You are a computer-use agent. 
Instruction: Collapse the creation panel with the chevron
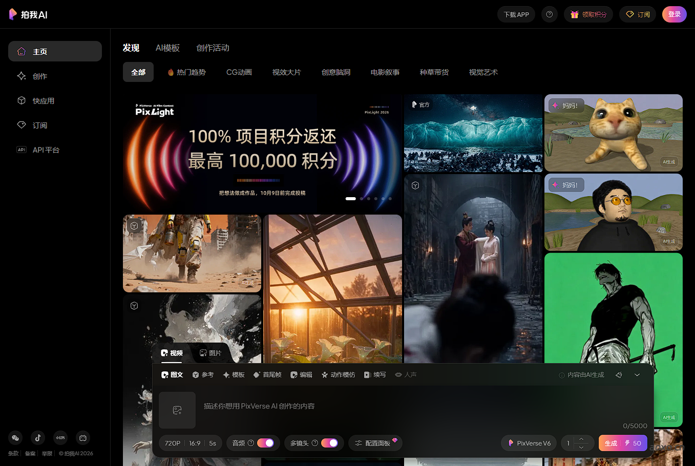tap(637, 375)
